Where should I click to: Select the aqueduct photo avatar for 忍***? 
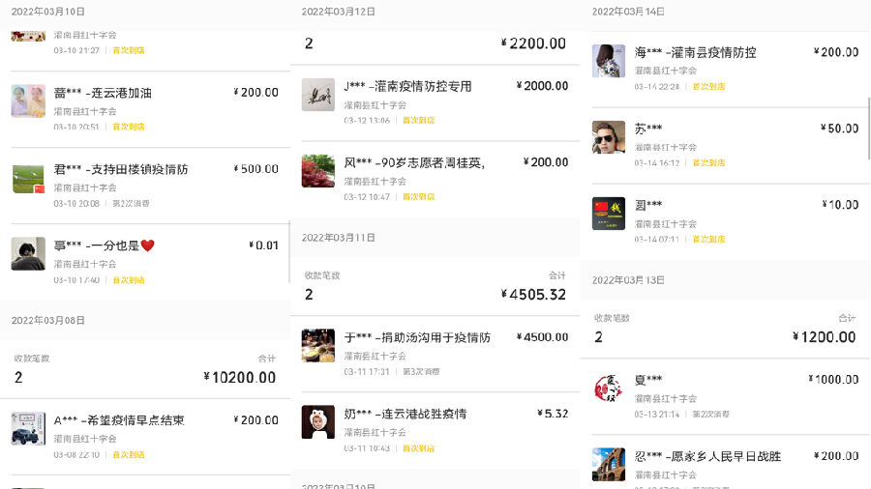click(x=609, y=465)
